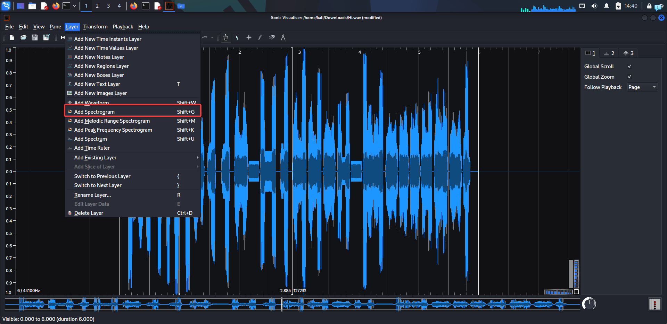Viewport: 667px width, 324px height.
Task: Switch to workspace 3
Action: 108,6
